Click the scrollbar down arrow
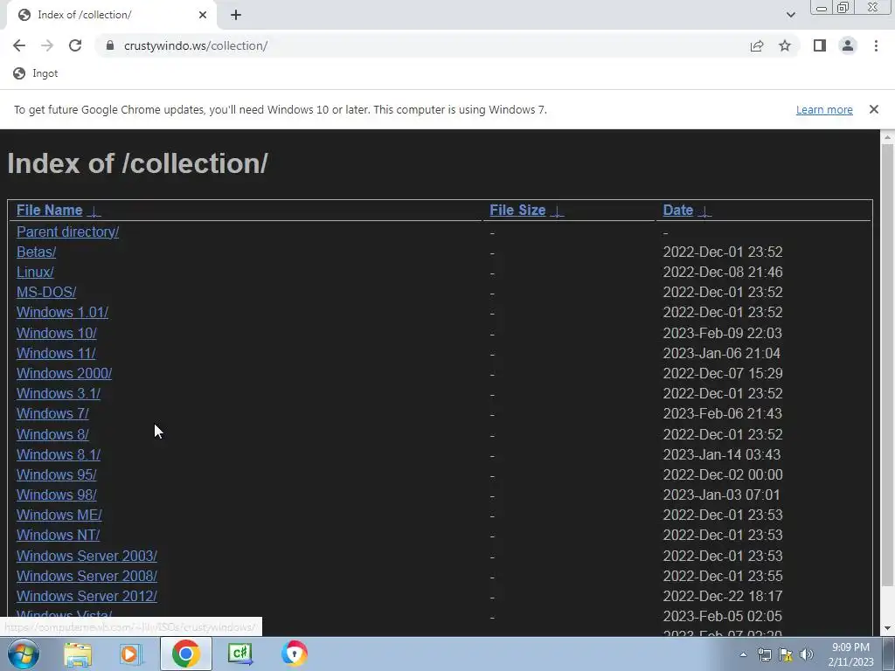 [x=887, y=629]
